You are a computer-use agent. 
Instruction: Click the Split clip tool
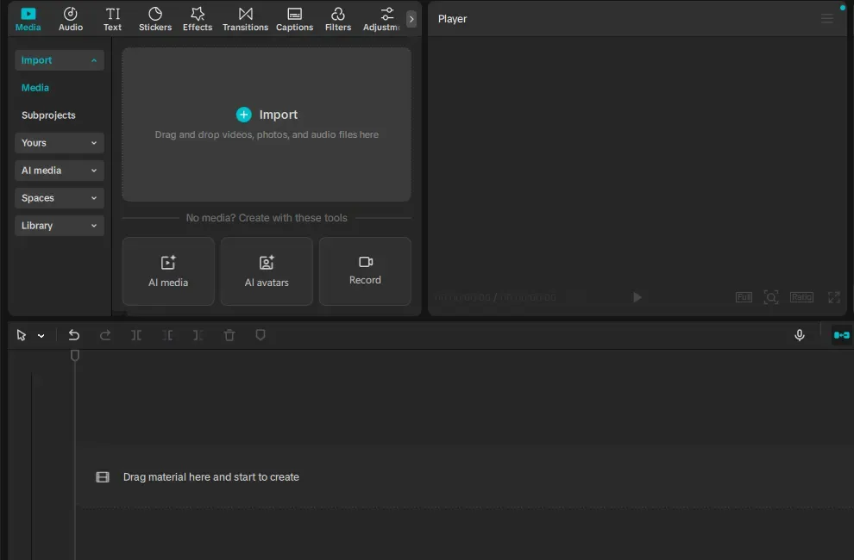click(x=136, y=335)
